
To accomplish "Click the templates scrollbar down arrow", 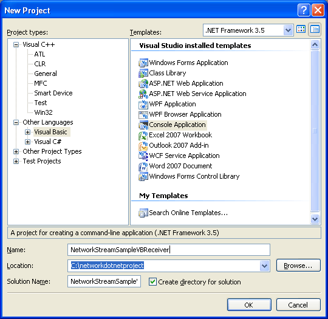I will point(315,219).
